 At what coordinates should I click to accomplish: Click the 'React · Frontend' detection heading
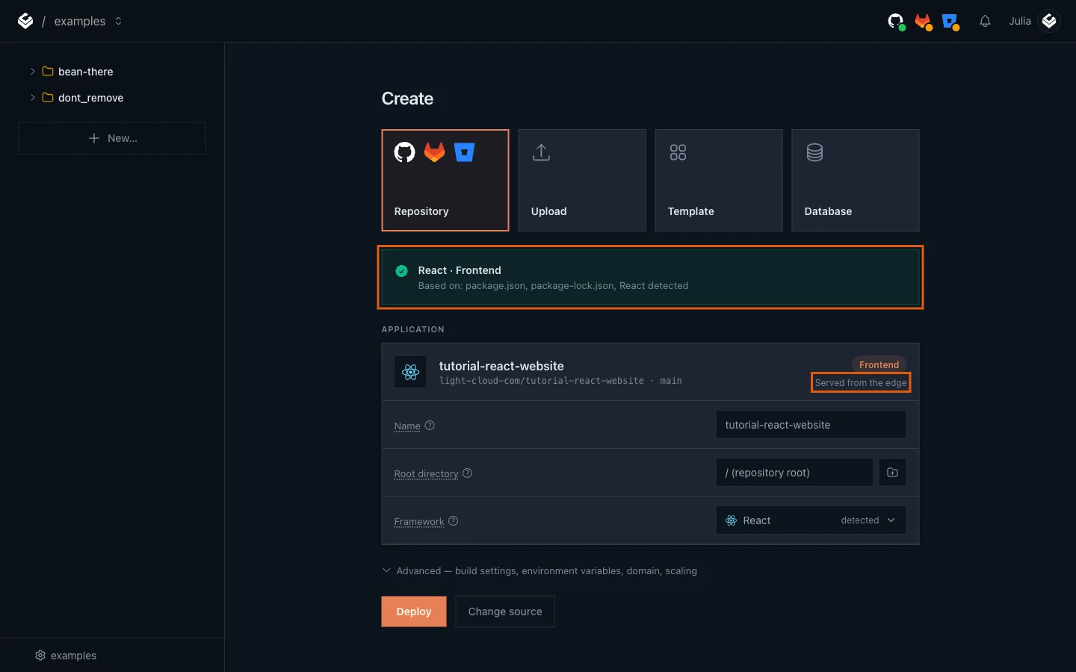pyautogui.click(x=460, y=270)
